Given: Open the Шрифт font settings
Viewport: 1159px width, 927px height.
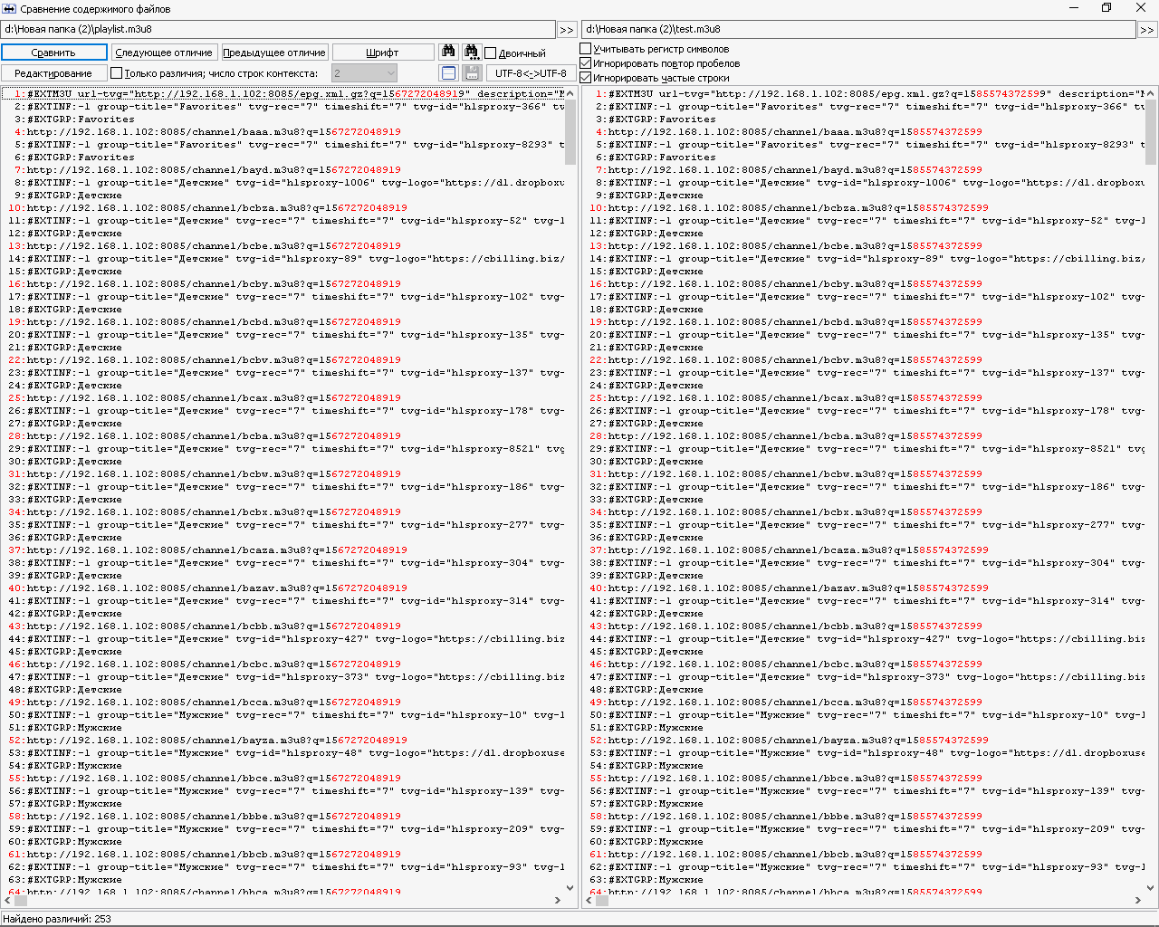Looking at the screenshot, I should 384,52.
